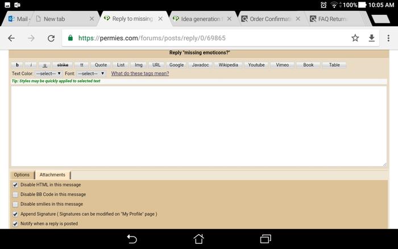Close the New tab browser tab
Screen dimensions: 398x249
click(x=92, y=19)
